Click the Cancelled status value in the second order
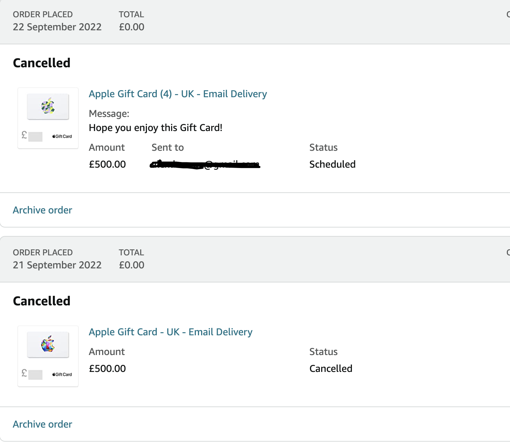Screen dimensions: 510x448 coord(331,369)
